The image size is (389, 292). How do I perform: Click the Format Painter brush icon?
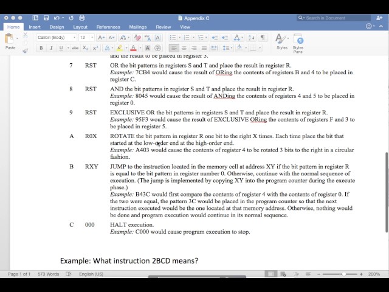tap(26, 50)
